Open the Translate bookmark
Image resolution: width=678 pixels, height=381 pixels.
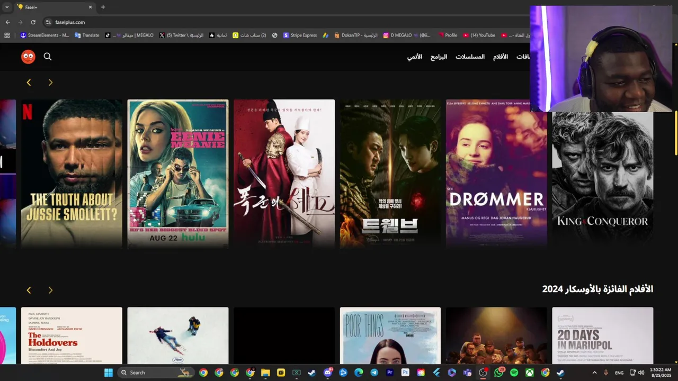click(87, 35)
